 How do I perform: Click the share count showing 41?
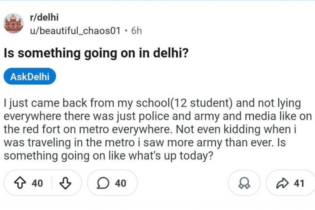(x=299, y=183)
